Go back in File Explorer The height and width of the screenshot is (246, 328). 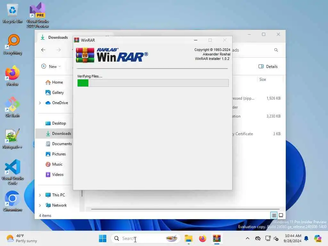[43, 50]
